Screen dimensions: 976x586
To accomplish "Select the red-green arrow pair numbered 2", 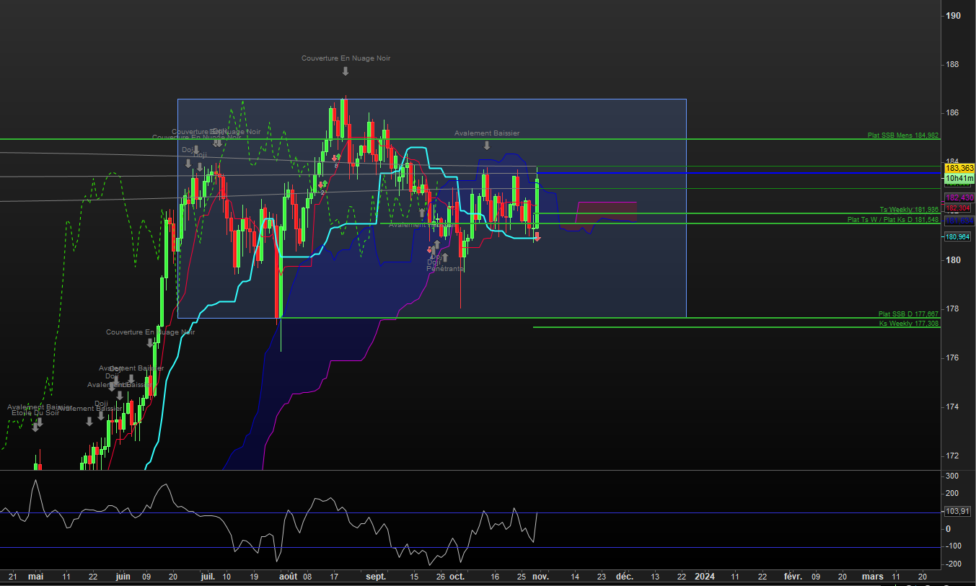I will [322, 185].
